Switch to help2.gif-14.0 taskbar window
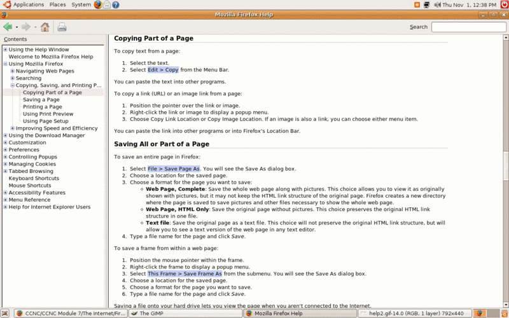Image resolution: width=509 pixels, height=318 pixels. [x=415, y=314]
